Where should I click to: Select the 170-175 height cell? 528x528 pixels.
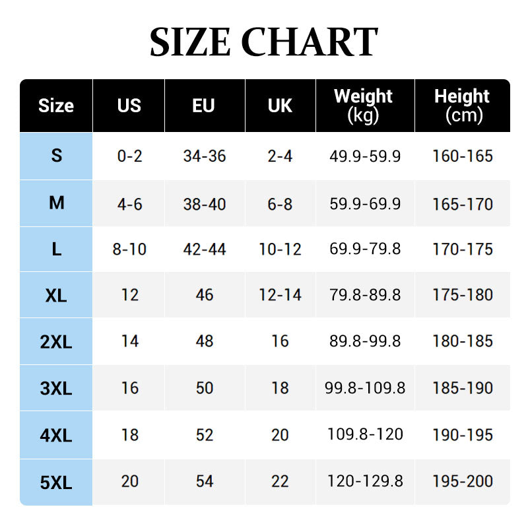pos(463,249)
